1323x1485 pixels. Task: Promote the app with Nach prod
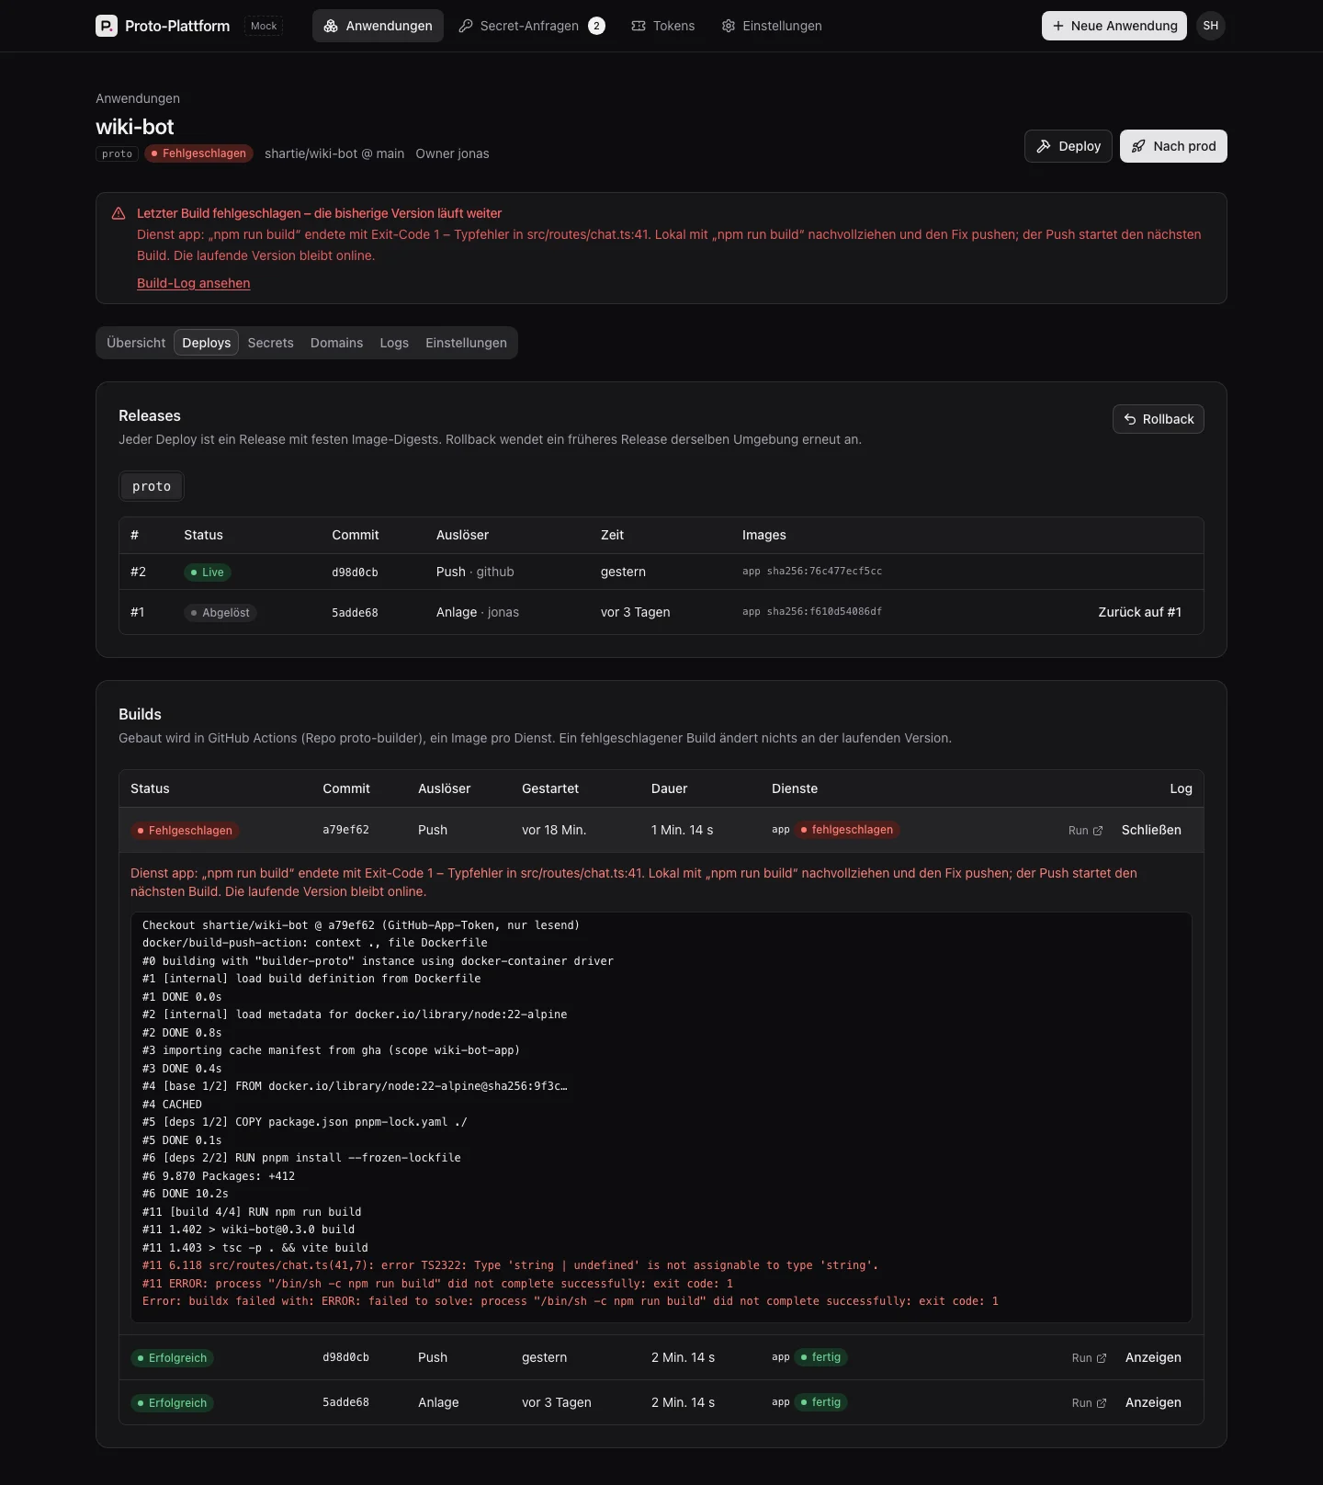pos(1173,146)
